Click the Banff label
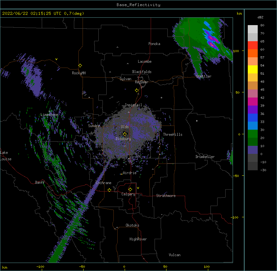 point(40,182)
